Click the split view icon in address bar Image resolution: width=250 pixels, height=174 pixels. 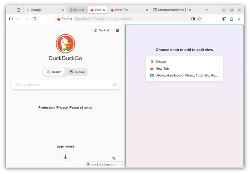(193, 19)
